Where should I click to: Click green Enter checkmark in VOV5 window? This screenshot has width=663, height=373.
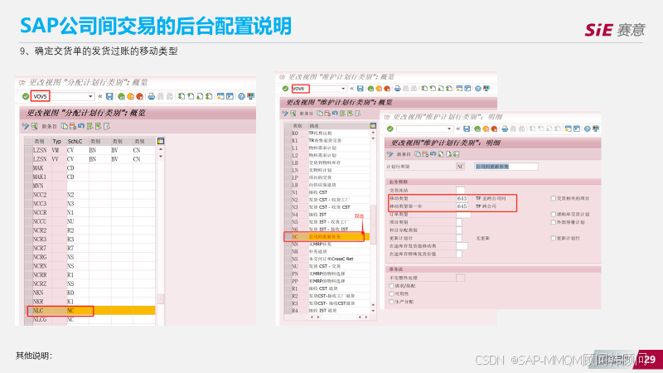point(26,96)
